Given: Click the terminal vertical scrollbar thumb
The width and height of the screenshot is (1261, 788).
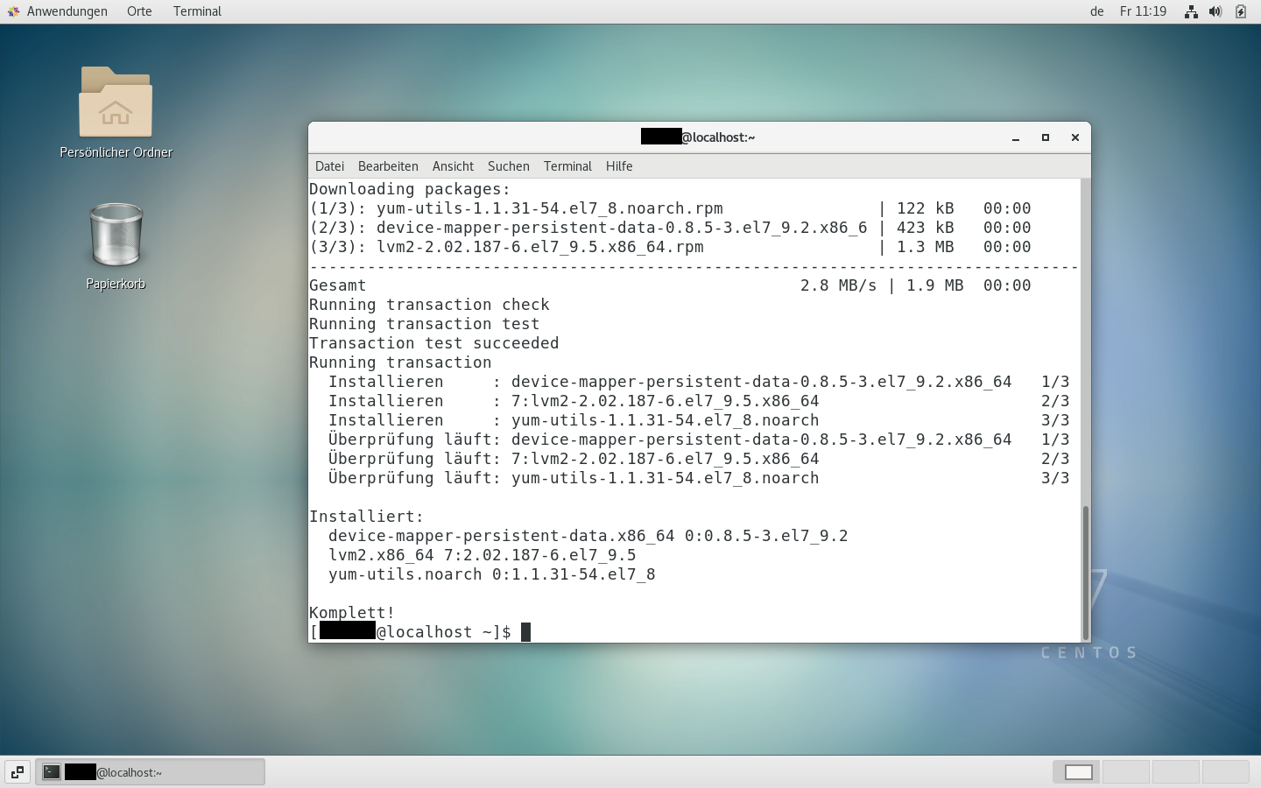Looking at the screenshot, I should [1086, 573].
